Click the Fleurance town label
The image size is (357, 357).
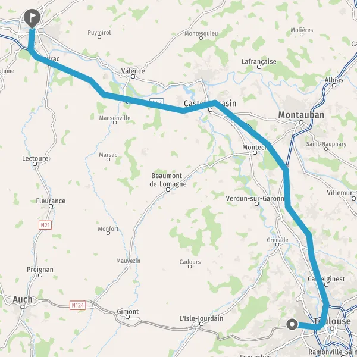pos(51,201)
